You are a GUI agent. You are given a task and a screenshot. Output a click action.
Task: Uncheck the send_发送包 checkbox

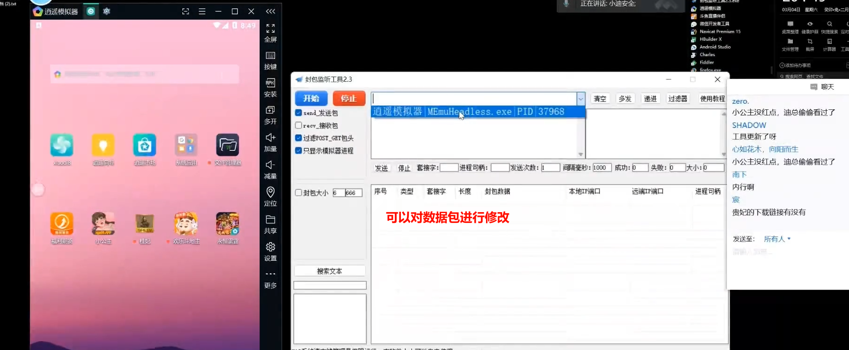point(298,113)
